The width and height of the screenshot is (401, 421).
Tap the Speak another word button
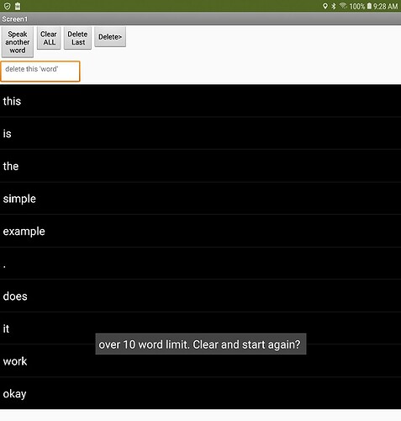coord(18,42)
